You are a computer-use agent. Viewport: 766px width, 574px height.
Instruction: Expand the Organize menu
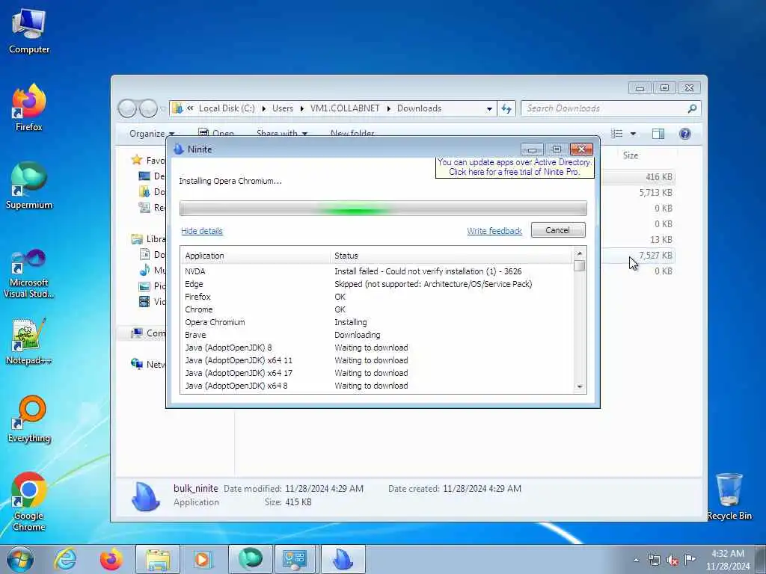(152, 133)
